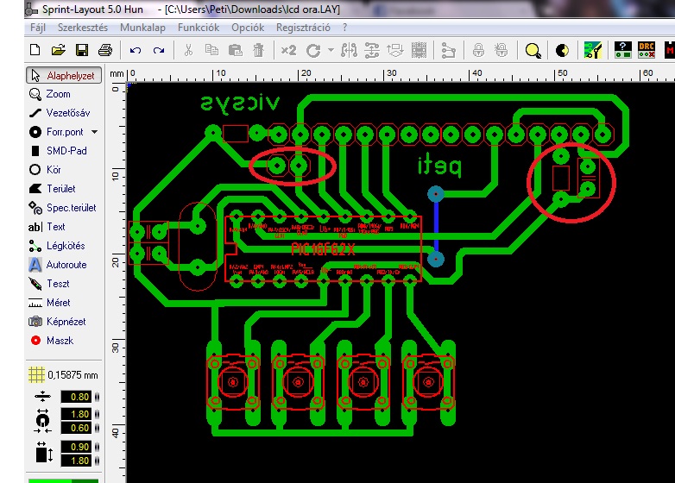The height and width of the screenshot is (483, 675).
Task: Cut selection with the scissors icon
Action: (188, 50)
